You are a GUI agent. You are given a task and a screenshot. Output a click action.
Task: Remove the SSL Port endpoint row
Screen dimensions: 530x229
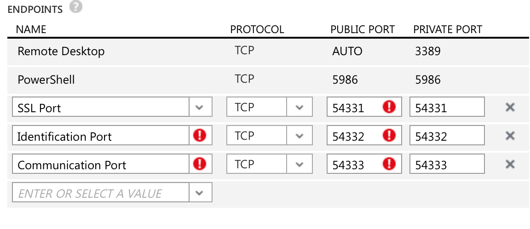[x=510, y=108]
